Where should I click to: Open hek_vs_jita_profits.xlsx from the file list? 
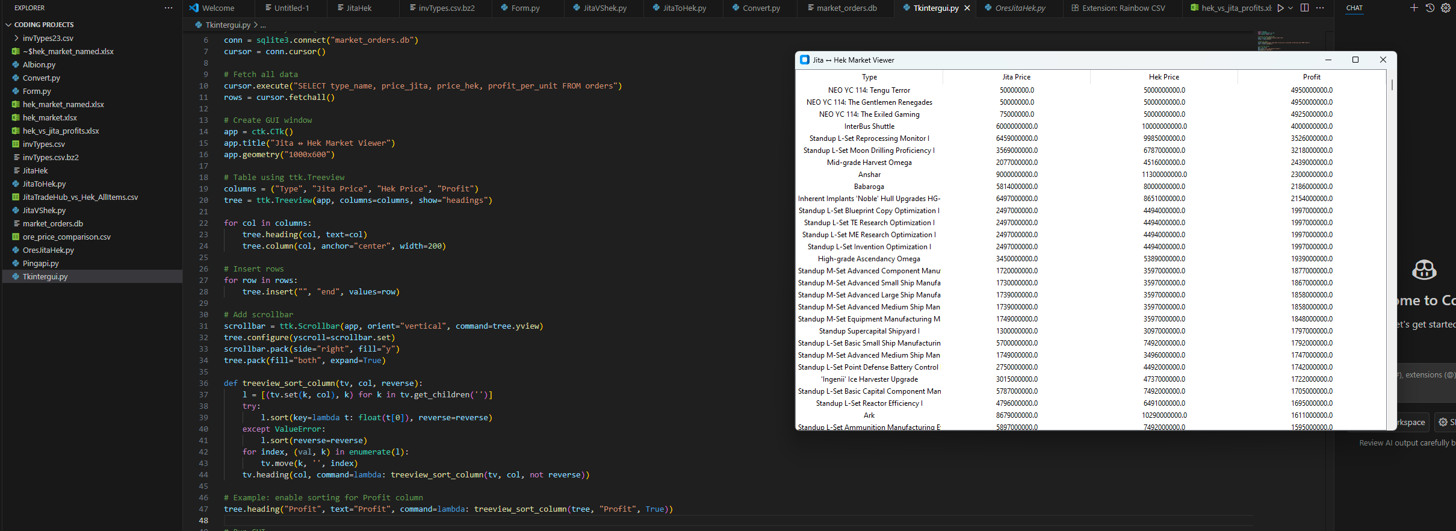(x=61, y=131)
